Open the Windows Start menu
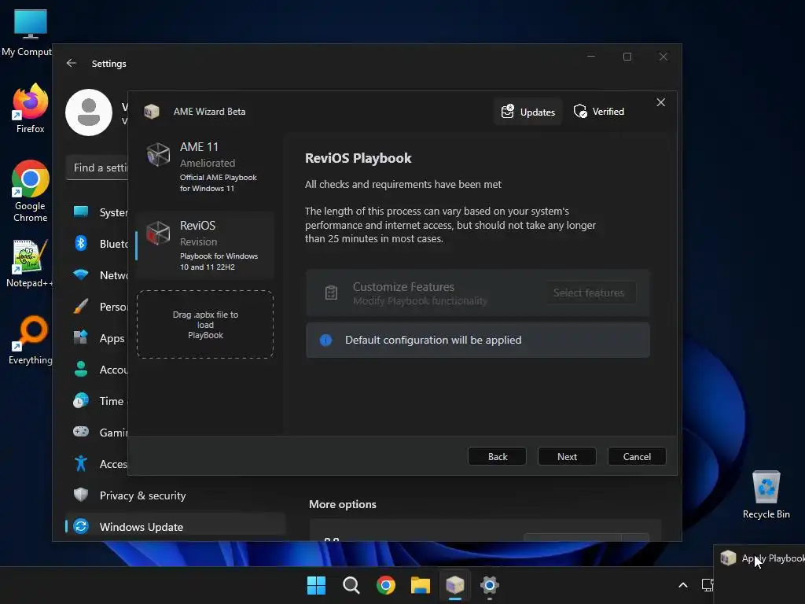The image size is (805, 604). (x=316, y=585)
